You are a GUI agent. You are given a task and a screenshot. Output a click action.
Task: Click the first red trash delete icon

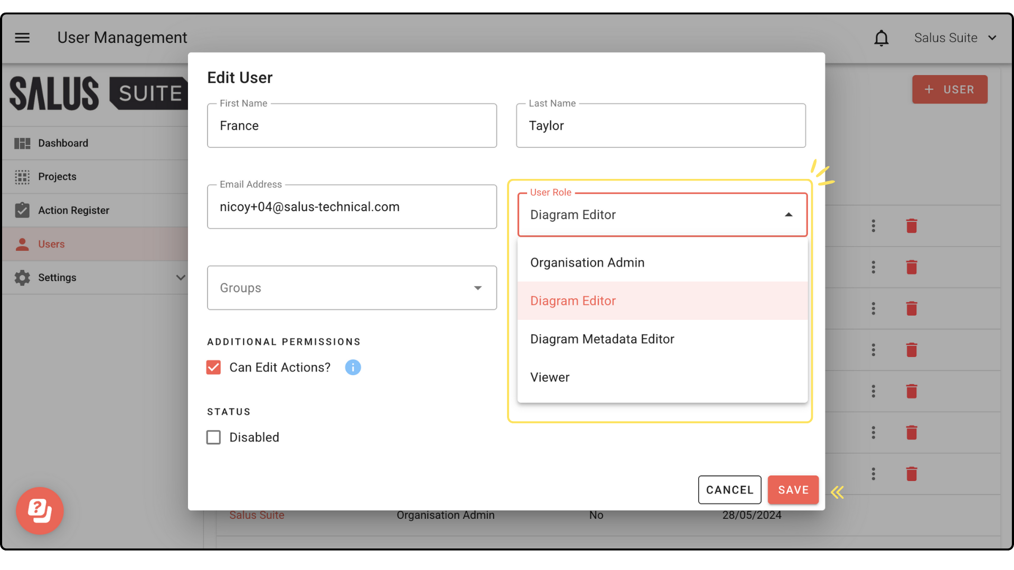tap(912, 226)
